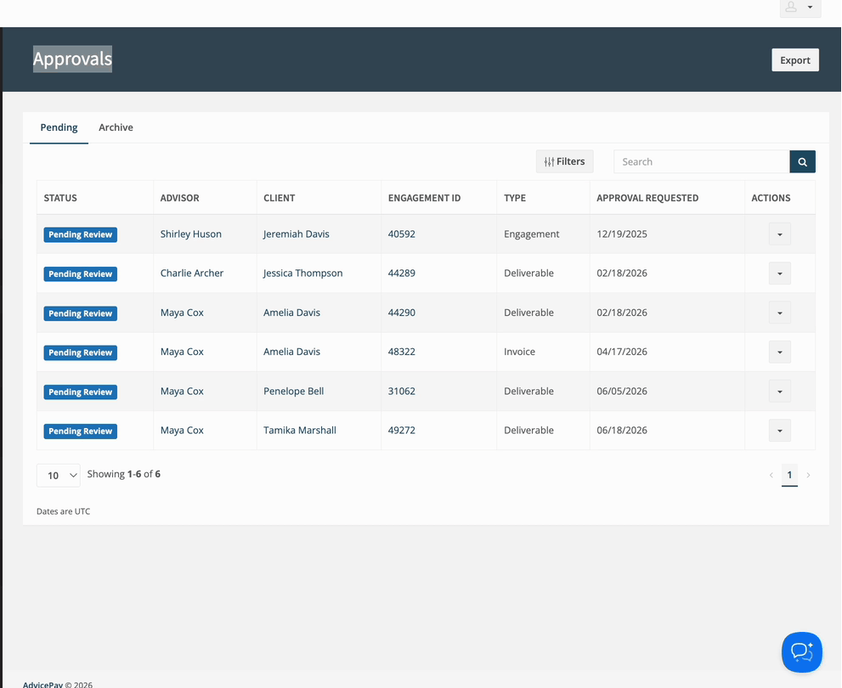Screen dimensions: 842x688
Task: Expand actions for Jeremiah Davis row
Action: point(780,234)
